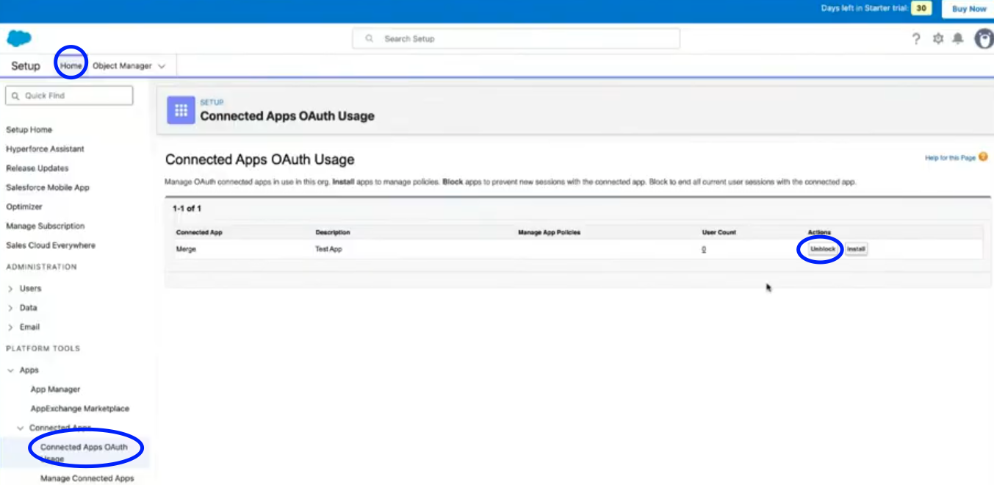Expand the Data section in sidebar

[x=10, y=308]
